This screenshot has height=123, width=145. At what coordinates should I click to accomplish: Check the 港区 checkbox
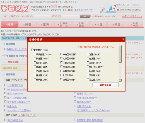[88, 54]
